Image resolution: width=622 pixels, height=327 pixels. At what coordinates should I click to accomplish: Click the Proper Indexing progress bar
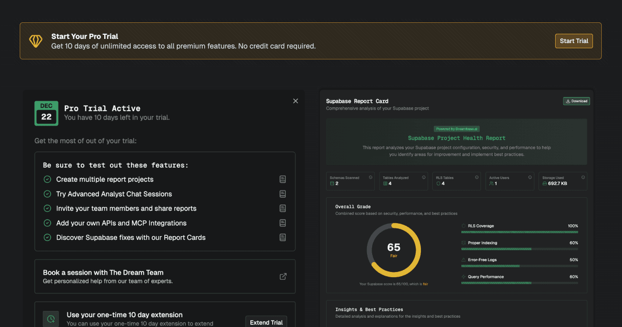[x=519, y=249]
